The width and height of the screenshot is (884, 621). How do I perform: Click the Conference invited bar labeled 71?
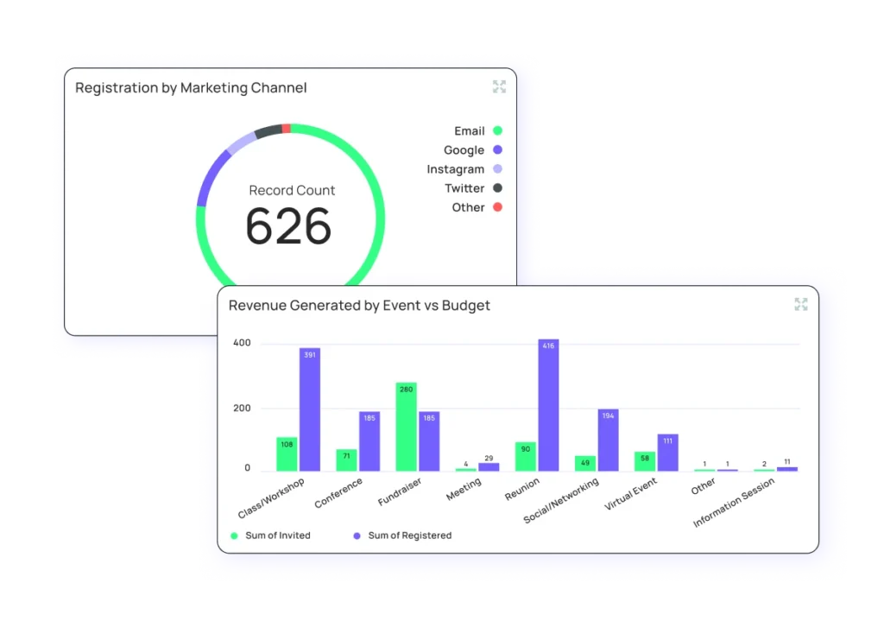pyautogui.click(x=346, y=459)
